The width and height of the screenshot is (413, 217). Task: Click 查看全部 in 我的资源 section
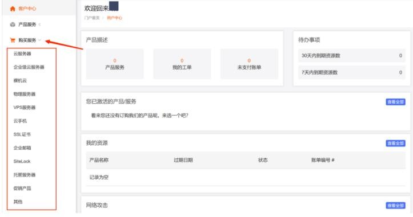396,144
